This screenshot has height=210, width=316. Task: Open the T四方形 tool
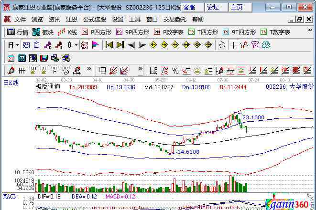pos(203,32)
